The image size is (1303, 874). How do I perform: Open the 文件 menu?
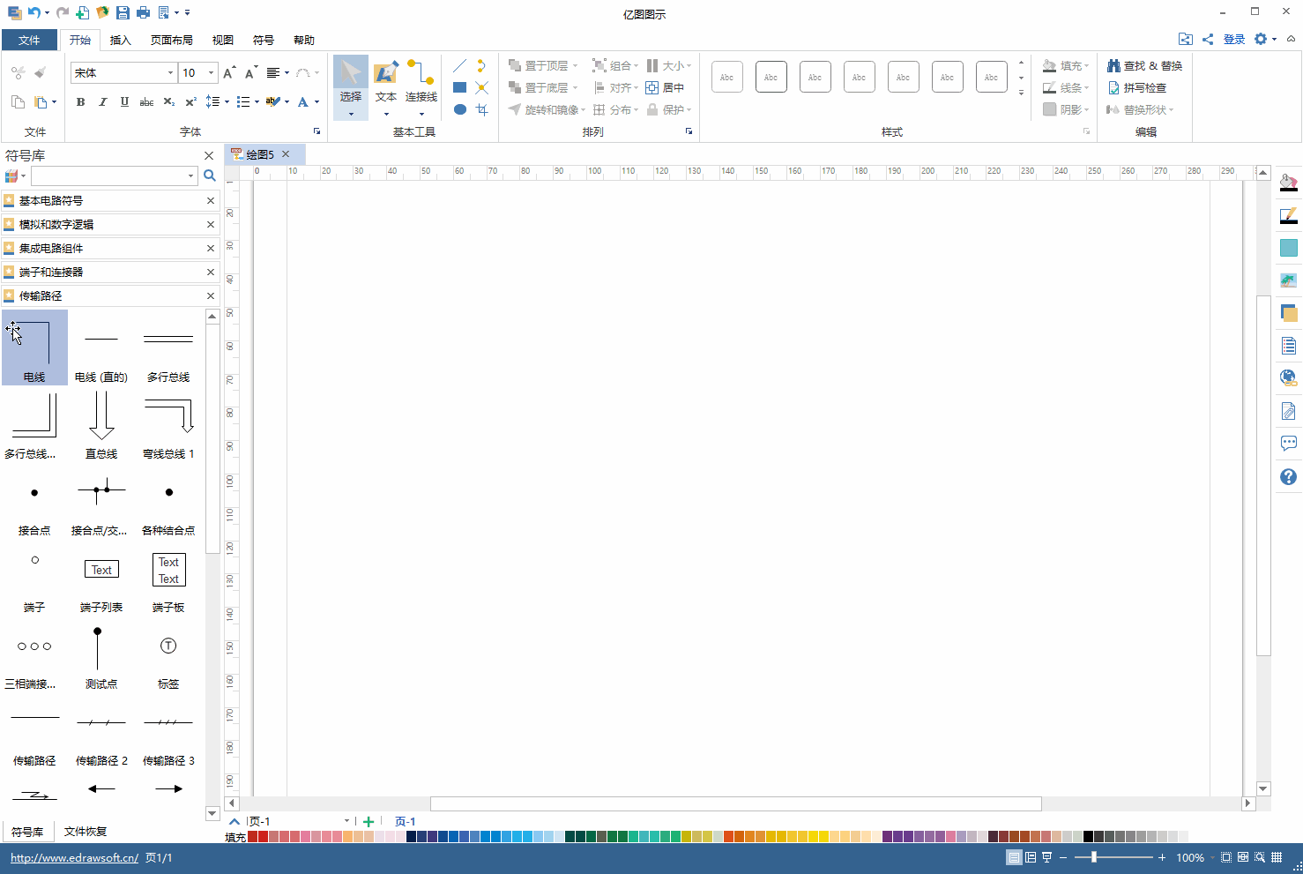[29, 40]
